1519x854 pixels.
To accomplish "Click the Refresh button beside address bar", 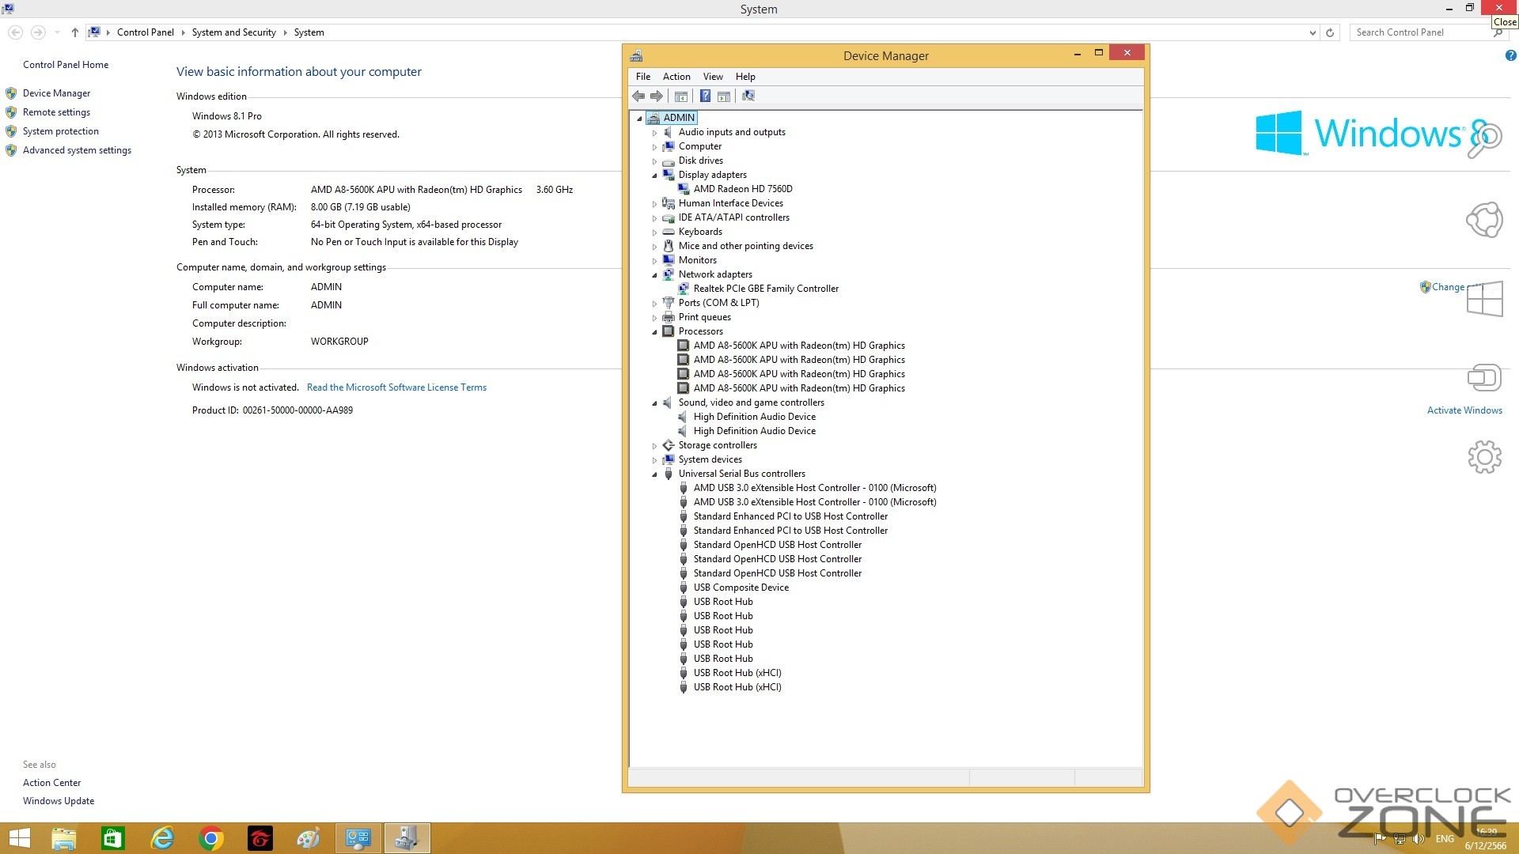I will [1330, 32].
